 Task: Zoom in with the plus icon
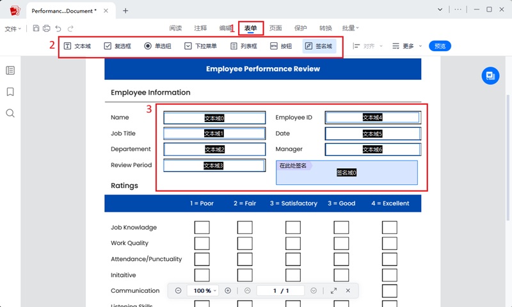228,290
